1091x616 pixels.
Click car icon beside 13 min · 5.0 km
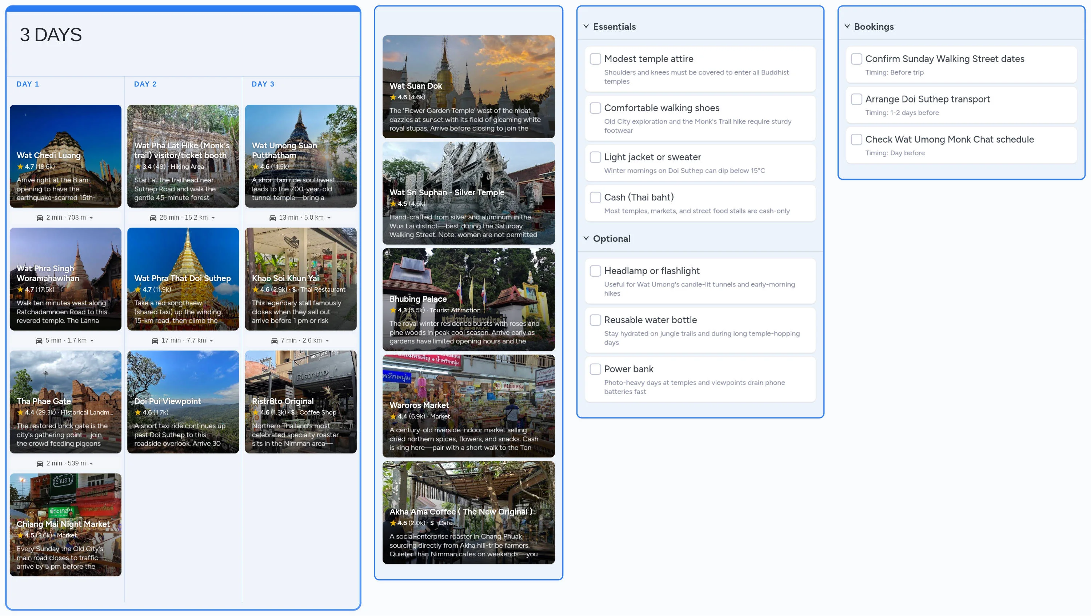(x=273, y=217)
